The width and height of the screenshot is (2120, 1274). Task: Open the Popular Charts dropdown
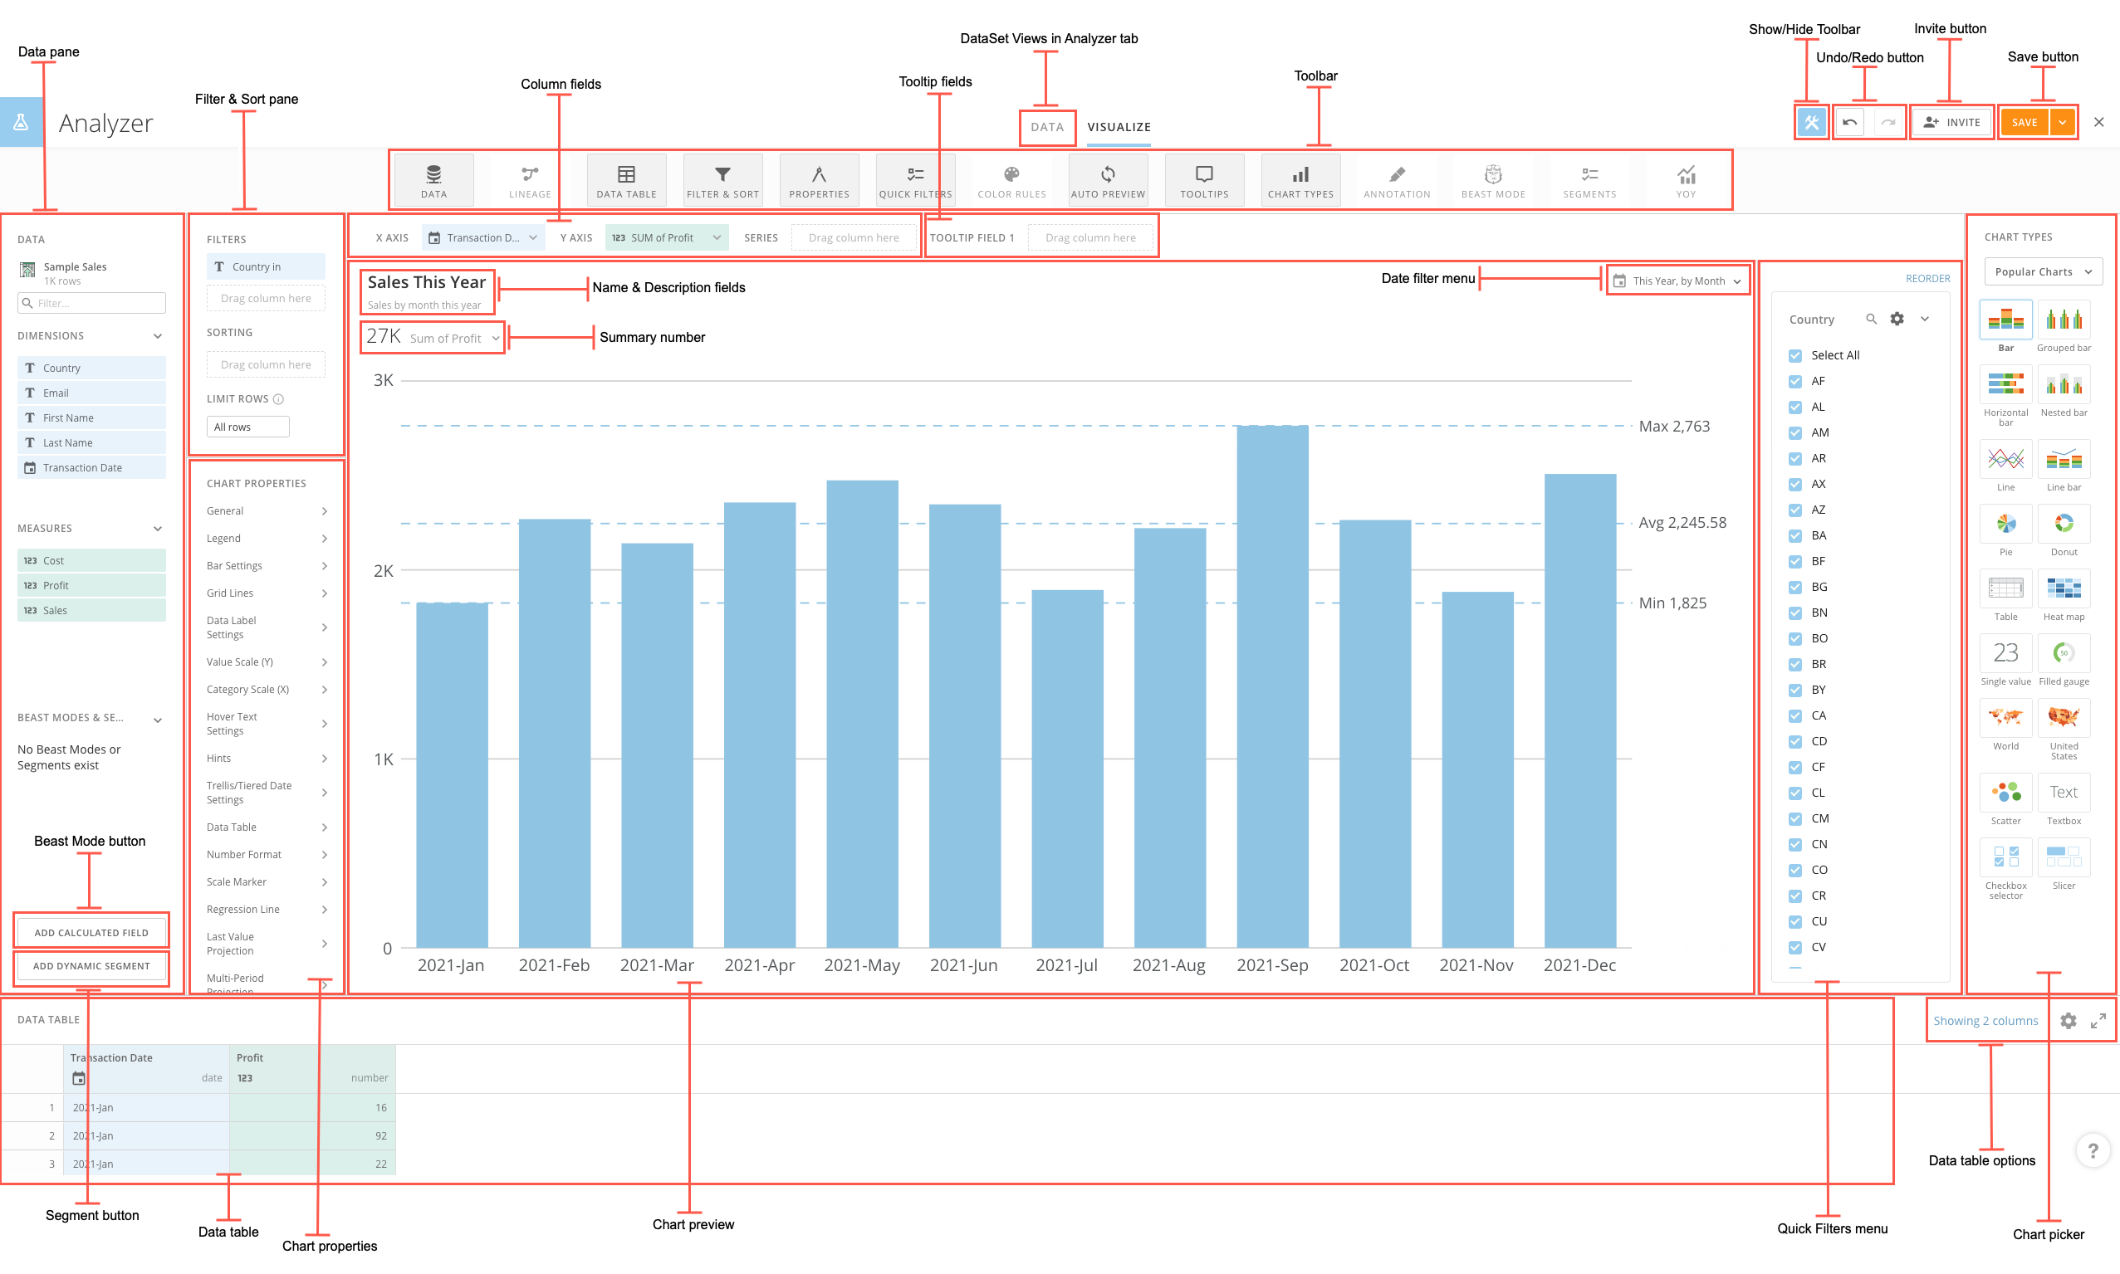[2043, 271]
